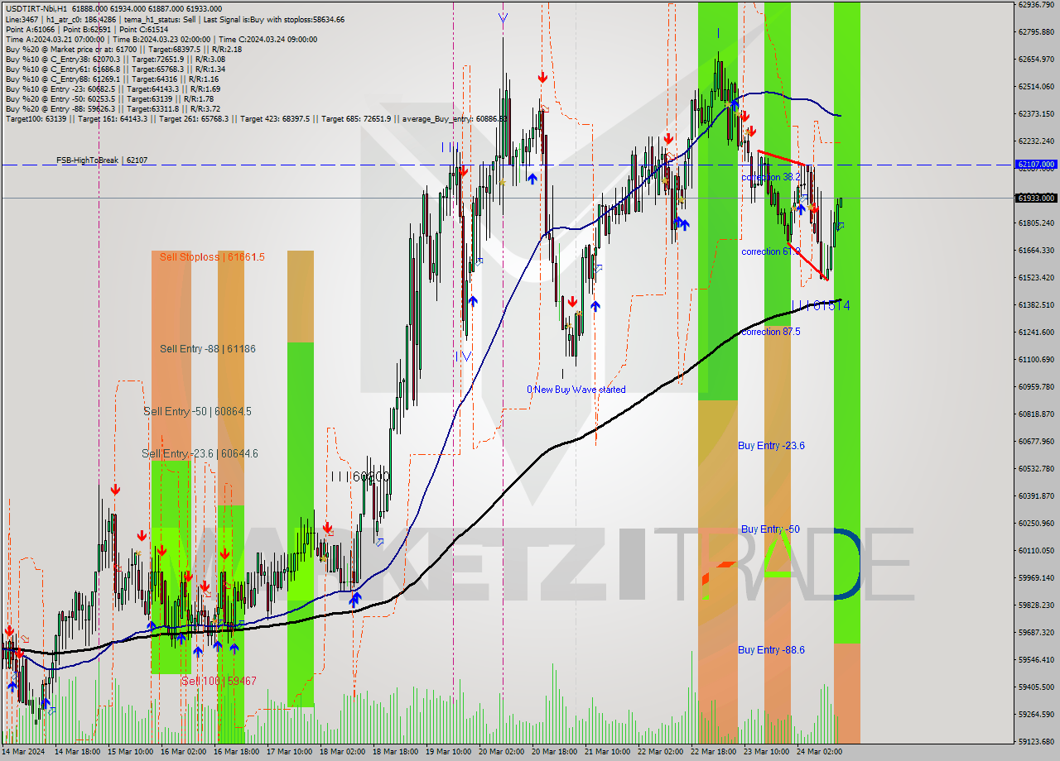Select the '14 Mar 2024' time axis label

click(24, 752)
